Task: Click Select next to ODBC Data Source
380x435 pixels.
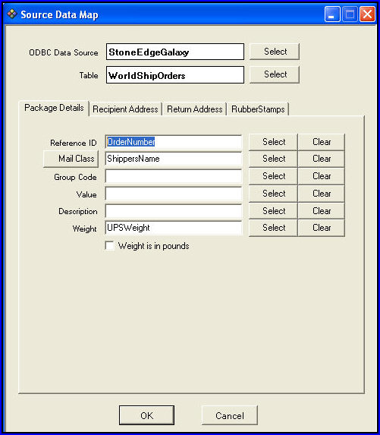Action: coord(275,52)
